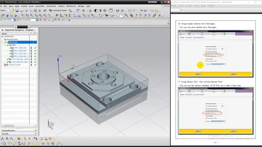Click the X icon ending second toolbar row

160,16
